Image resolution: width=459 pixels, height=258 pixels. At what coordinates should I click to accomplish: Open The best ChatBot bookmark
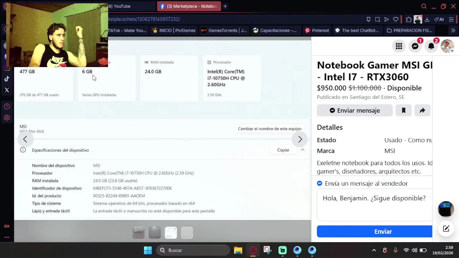click(x=357, y=30)
